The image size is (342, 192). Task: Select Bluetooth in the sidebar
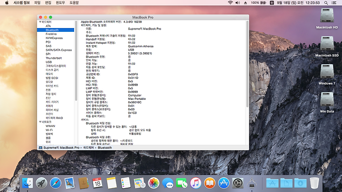pos(56,30)
